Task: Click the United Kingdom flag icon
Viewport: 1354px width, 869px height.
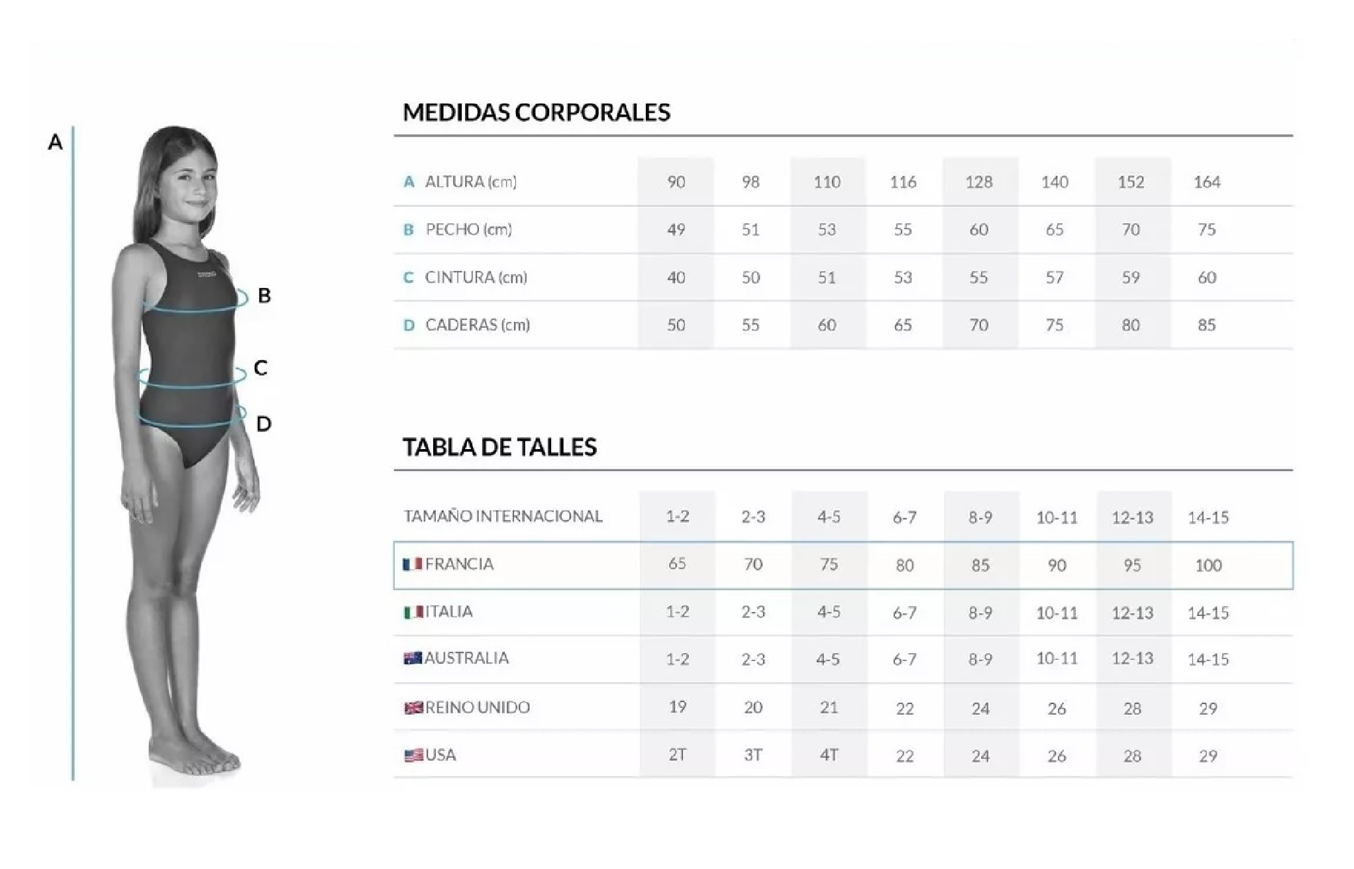Action: click(413, 707)
